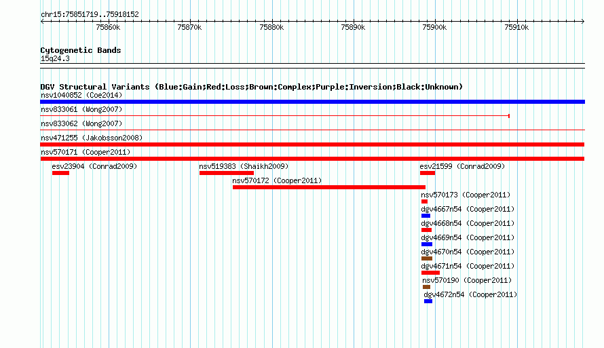604x348 pixels.
Task: Click the 75880k ruler tick label
Action: [x=271, y=27]
